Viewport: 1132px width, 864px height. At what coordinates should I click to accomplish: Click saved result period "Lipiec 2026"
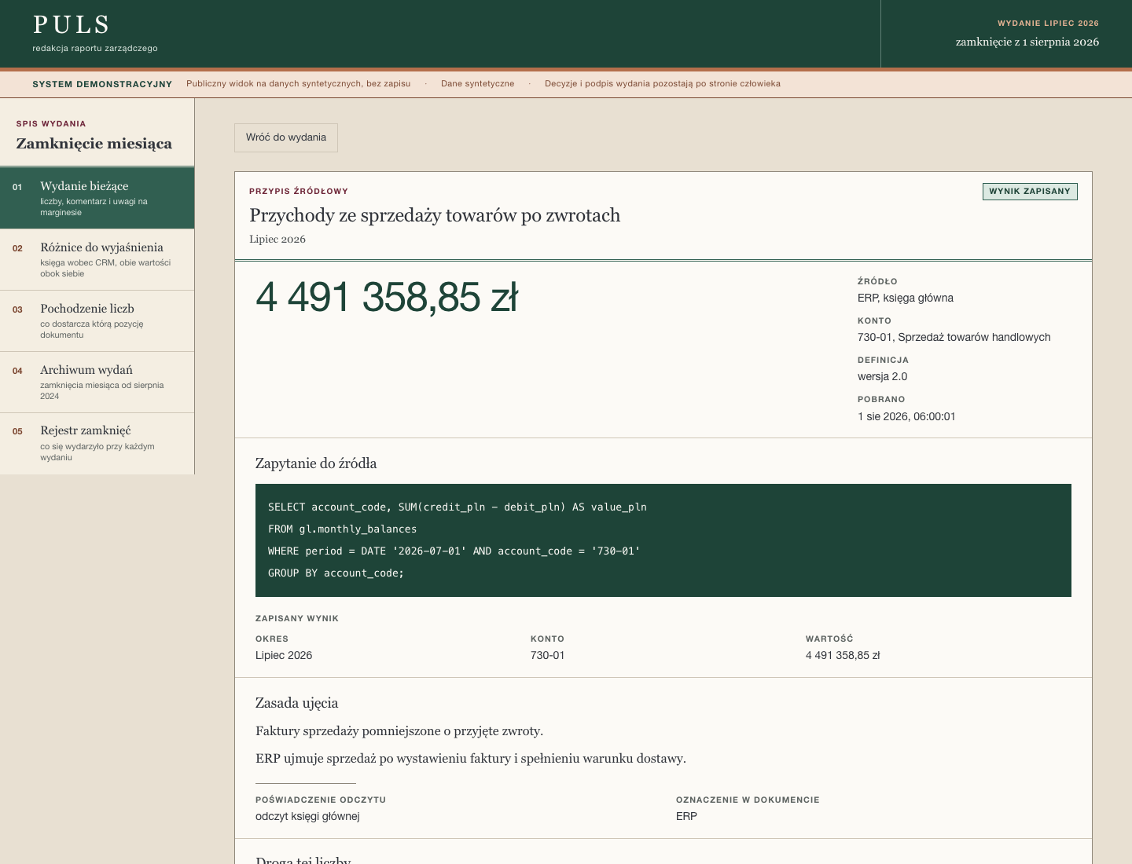[x=284, y=656]
